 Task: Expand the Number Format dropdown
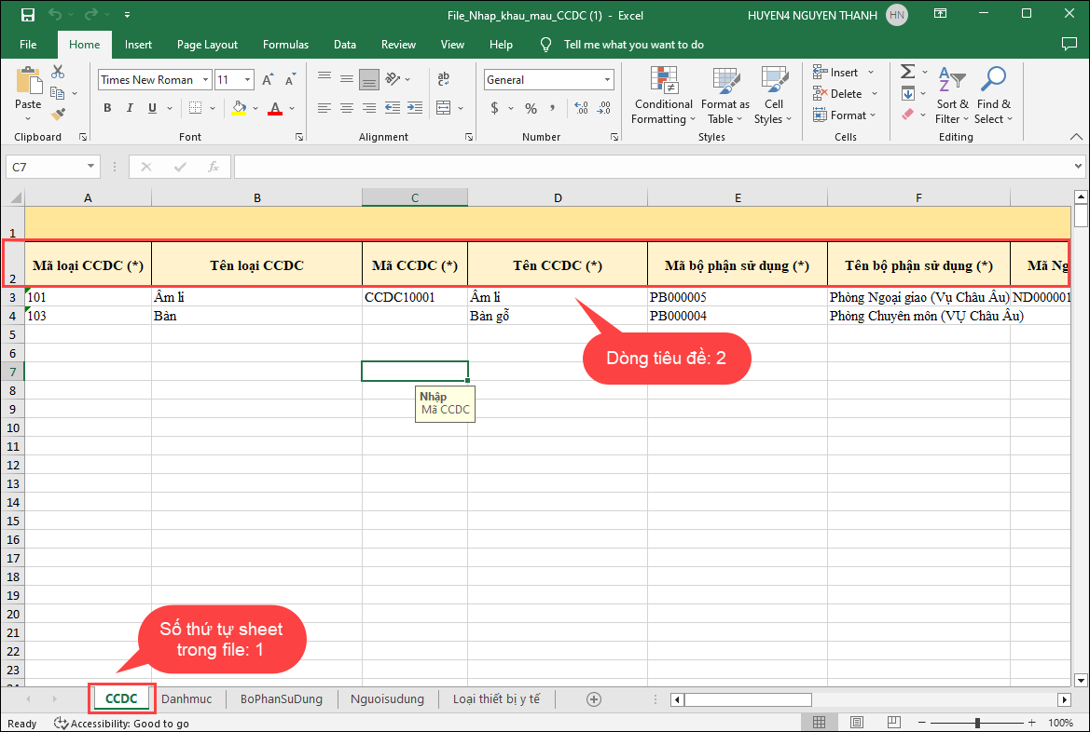607,80
